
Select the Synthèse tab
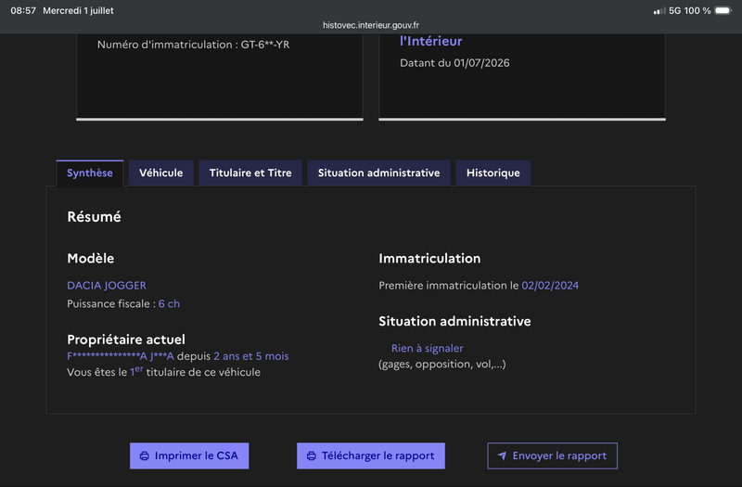click(90, 173)
